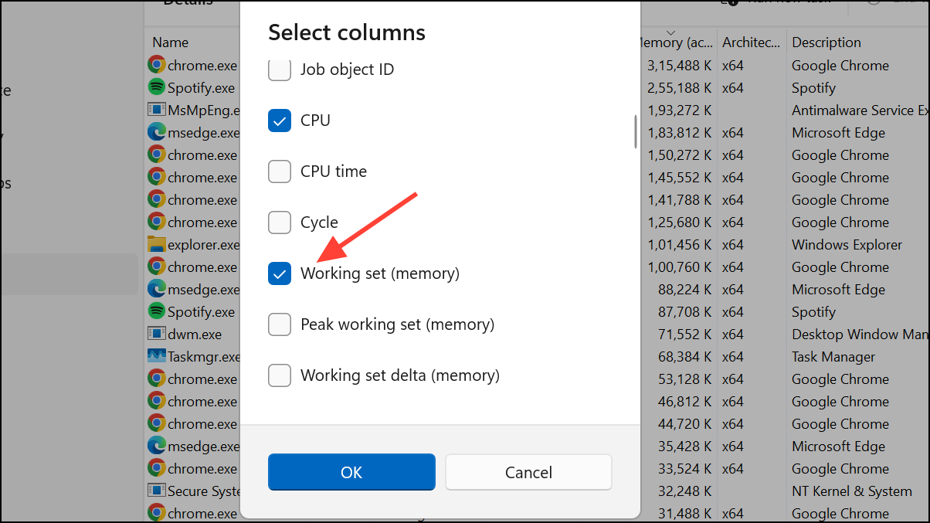Confirm column selection with OK
The width and height of the screenshot is (930, 523).
click(351, 471)
